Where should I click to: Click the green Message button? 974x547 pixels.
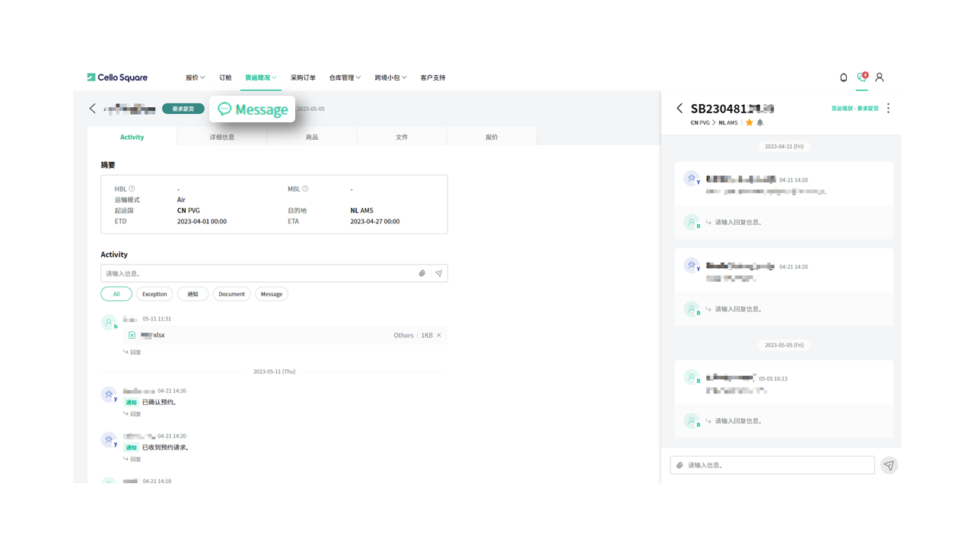point(253,109)
